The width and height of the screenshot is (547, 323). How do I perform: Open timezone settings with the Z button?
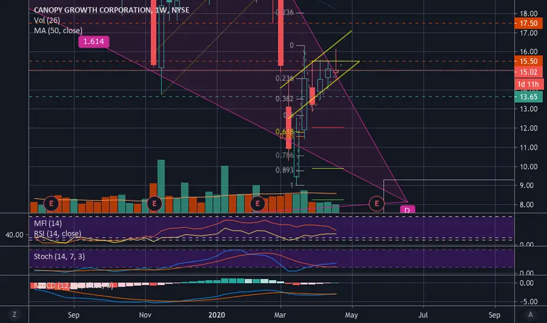14,315
